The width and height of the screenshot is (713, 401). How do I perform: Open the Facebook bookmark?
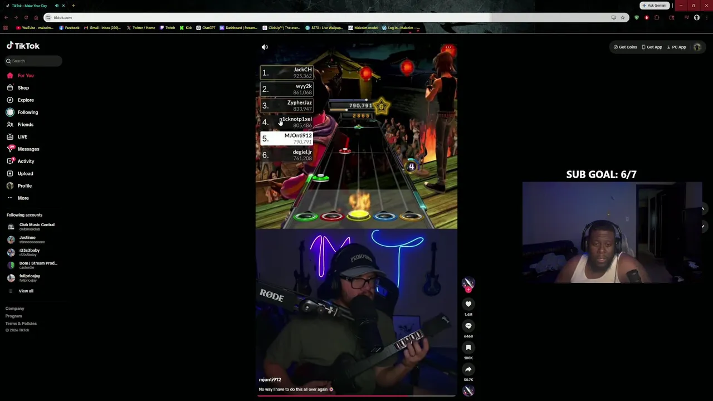point(69,28)
